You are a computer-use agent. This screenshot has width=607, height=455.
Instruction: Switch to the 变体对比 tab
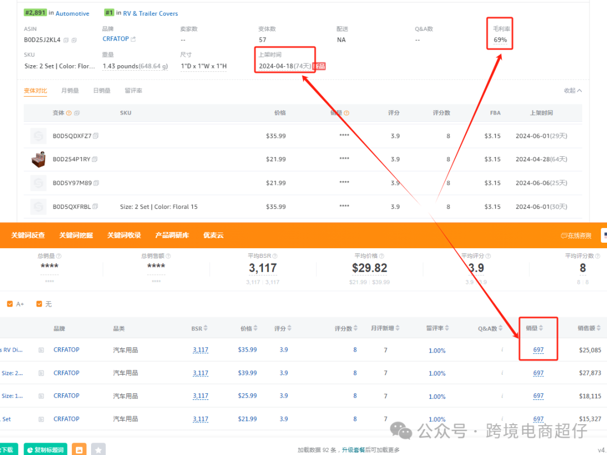coord(35,90)
